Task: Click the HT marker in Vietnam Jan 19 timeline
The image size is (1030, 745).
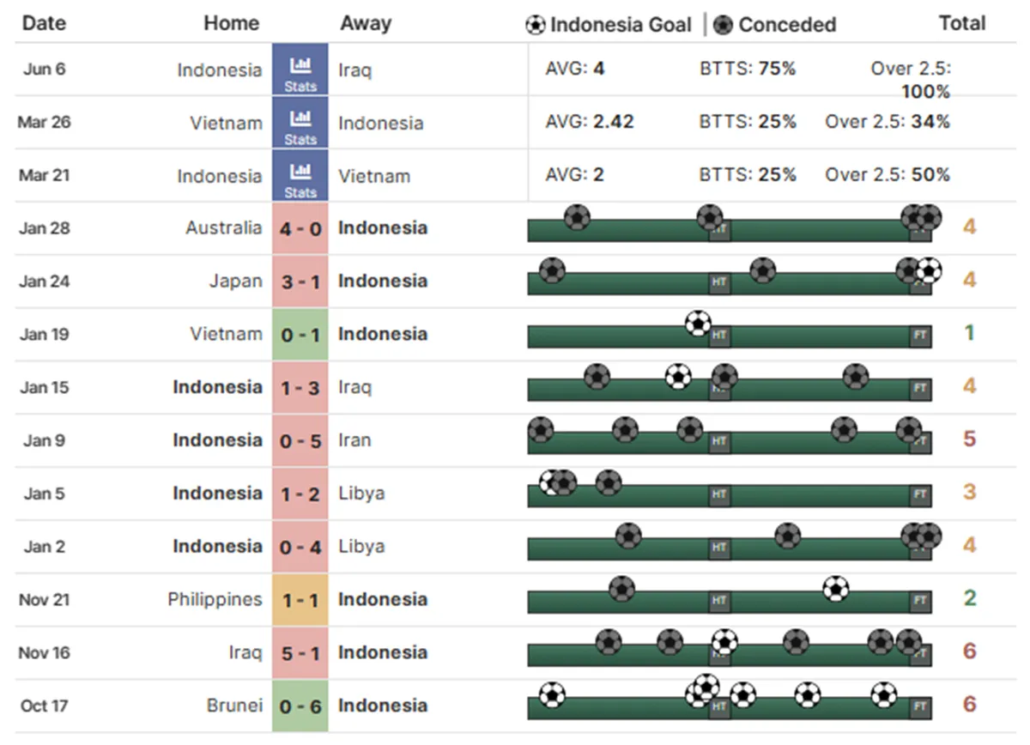Action: point(719,336)
